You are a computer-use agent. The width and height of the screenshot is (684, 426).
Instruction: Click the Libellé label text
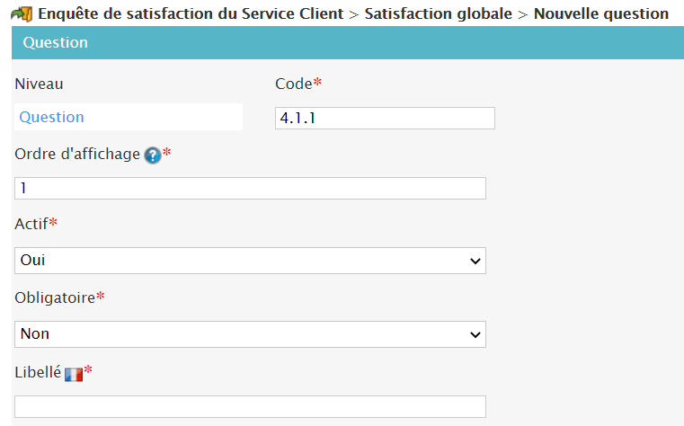[38, 371]
